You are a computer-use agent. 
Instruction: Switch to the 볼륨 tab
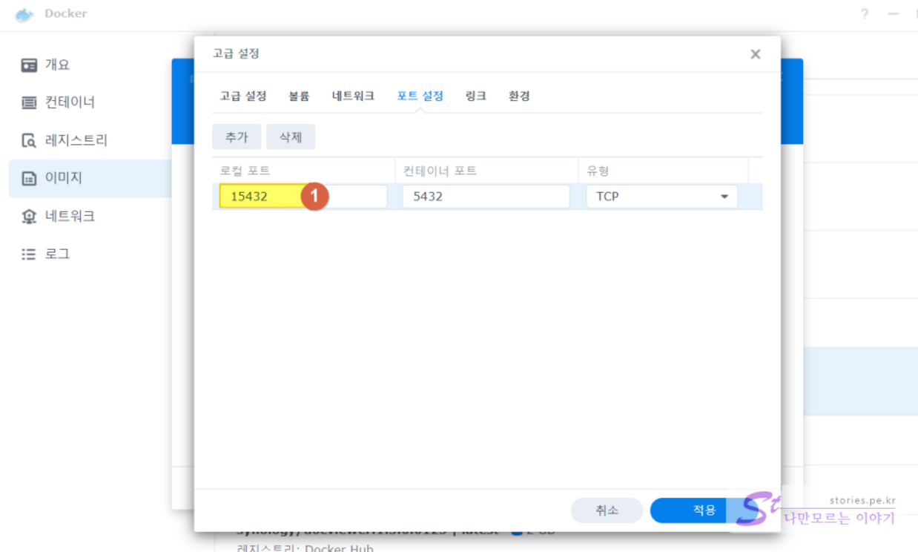coord(299,96)
